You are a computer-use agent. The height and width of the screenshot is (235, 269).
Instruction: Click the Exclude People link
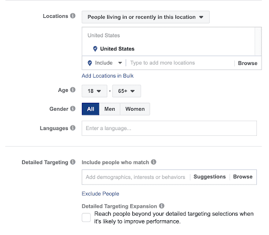100,194
